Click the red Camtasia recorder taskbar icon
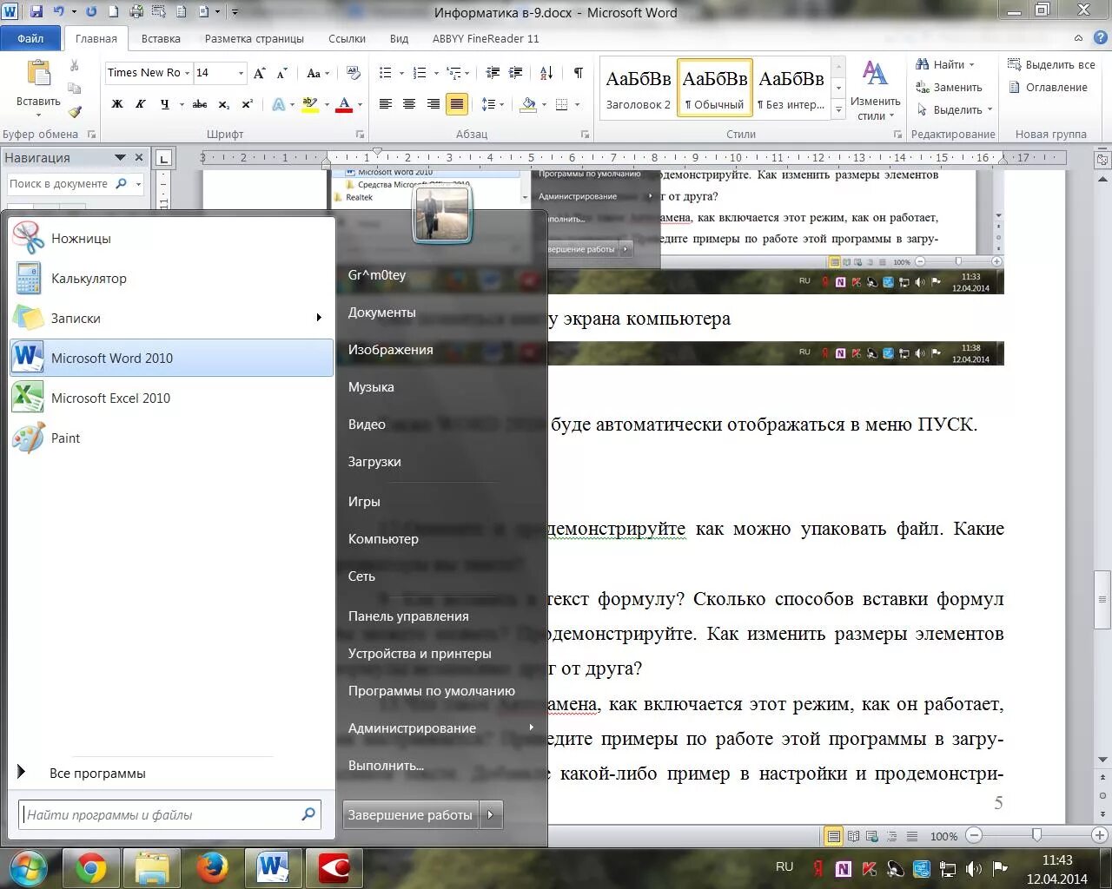1112x889 pixels. [x=334, y=867]
